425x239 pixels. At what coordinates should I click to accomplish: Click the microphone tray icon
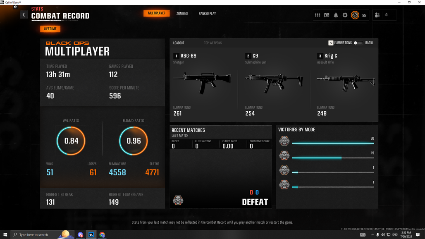(377, 235)
